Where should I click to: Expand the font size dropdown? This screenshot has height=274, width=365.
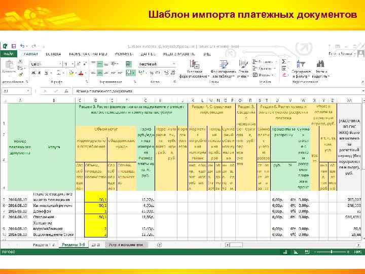pos(72,64)
